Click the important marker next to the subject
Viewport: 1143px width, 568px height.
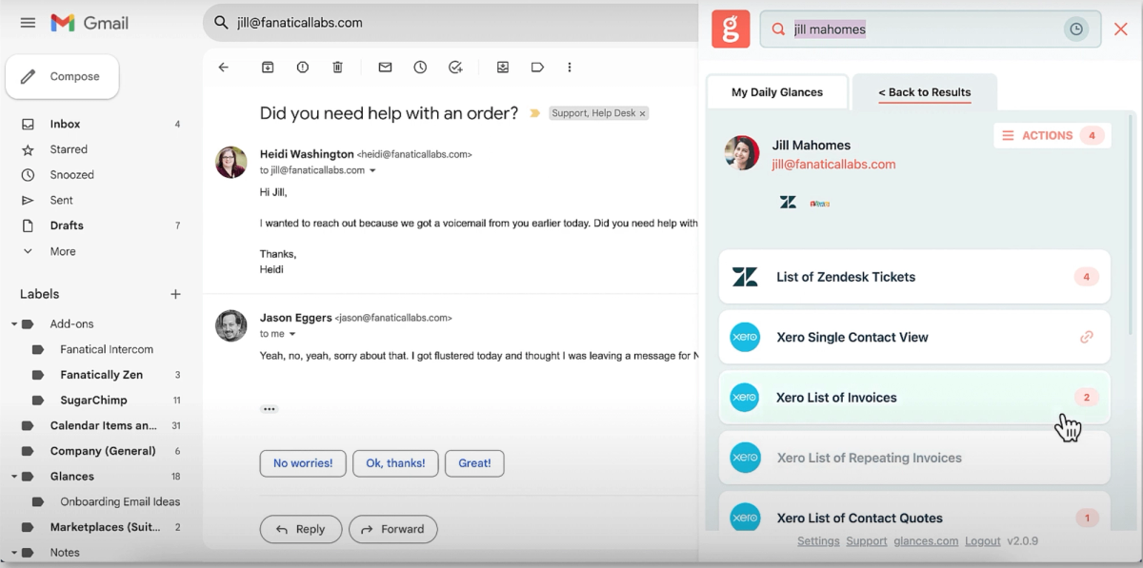535,113
